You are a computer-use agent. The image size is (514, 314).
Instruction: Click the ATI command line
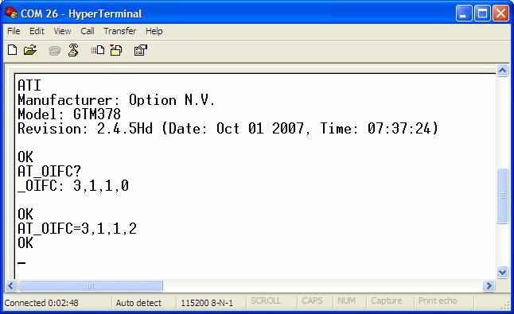click(29, 86)
